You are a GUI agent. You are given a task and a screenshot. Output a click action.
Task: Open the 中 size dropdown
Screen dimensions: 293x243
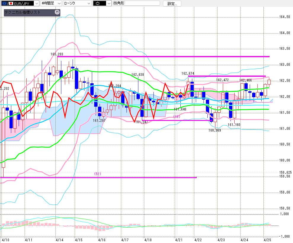coord(102,3)
